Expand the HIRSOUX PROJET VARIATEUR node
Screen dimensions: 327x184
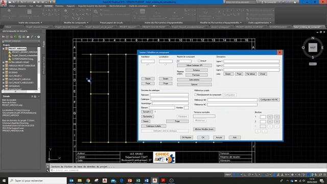[4, 66]
